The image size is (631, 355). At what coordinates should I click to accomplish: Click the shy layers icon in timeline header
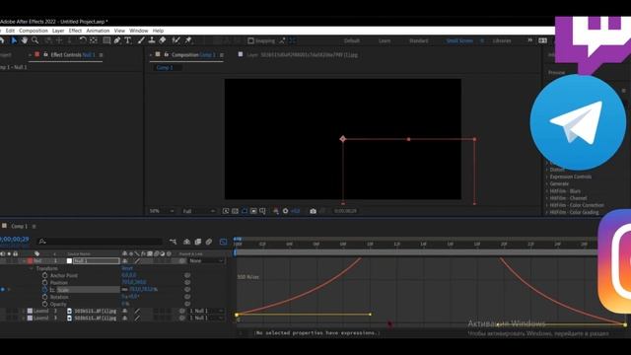click(186, 242)
